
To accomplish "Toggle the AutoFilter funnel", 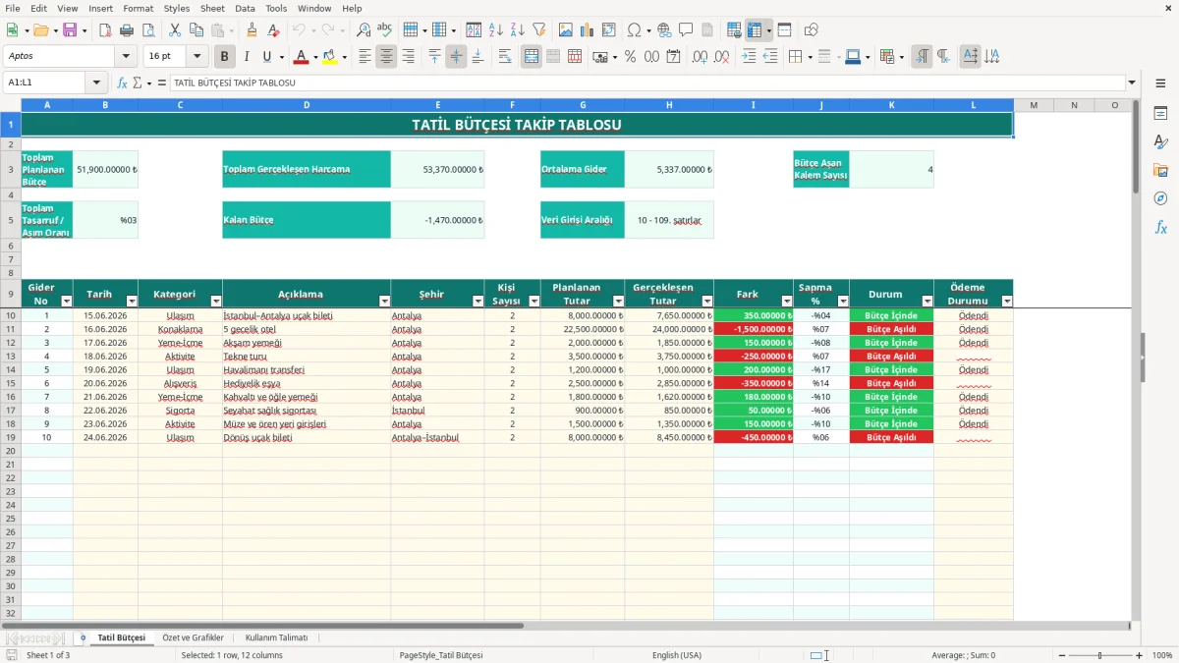I will coord(538,30).
